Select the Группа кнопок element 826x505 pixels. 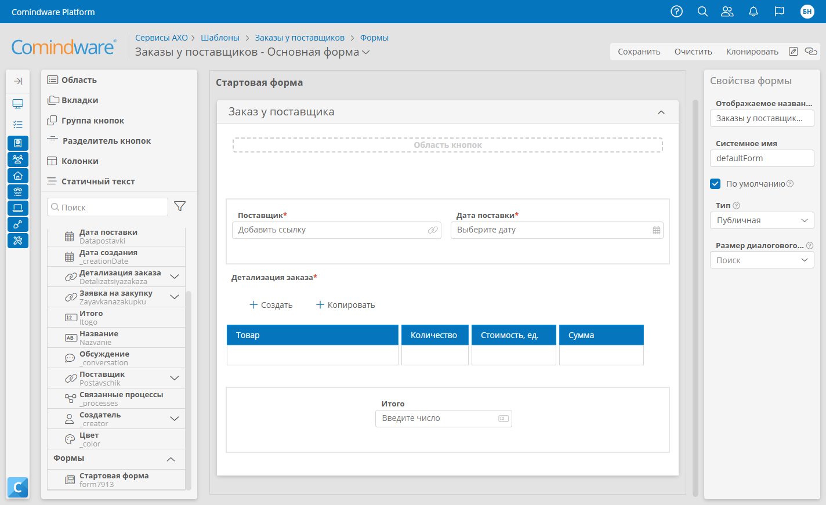coord(86,121)
